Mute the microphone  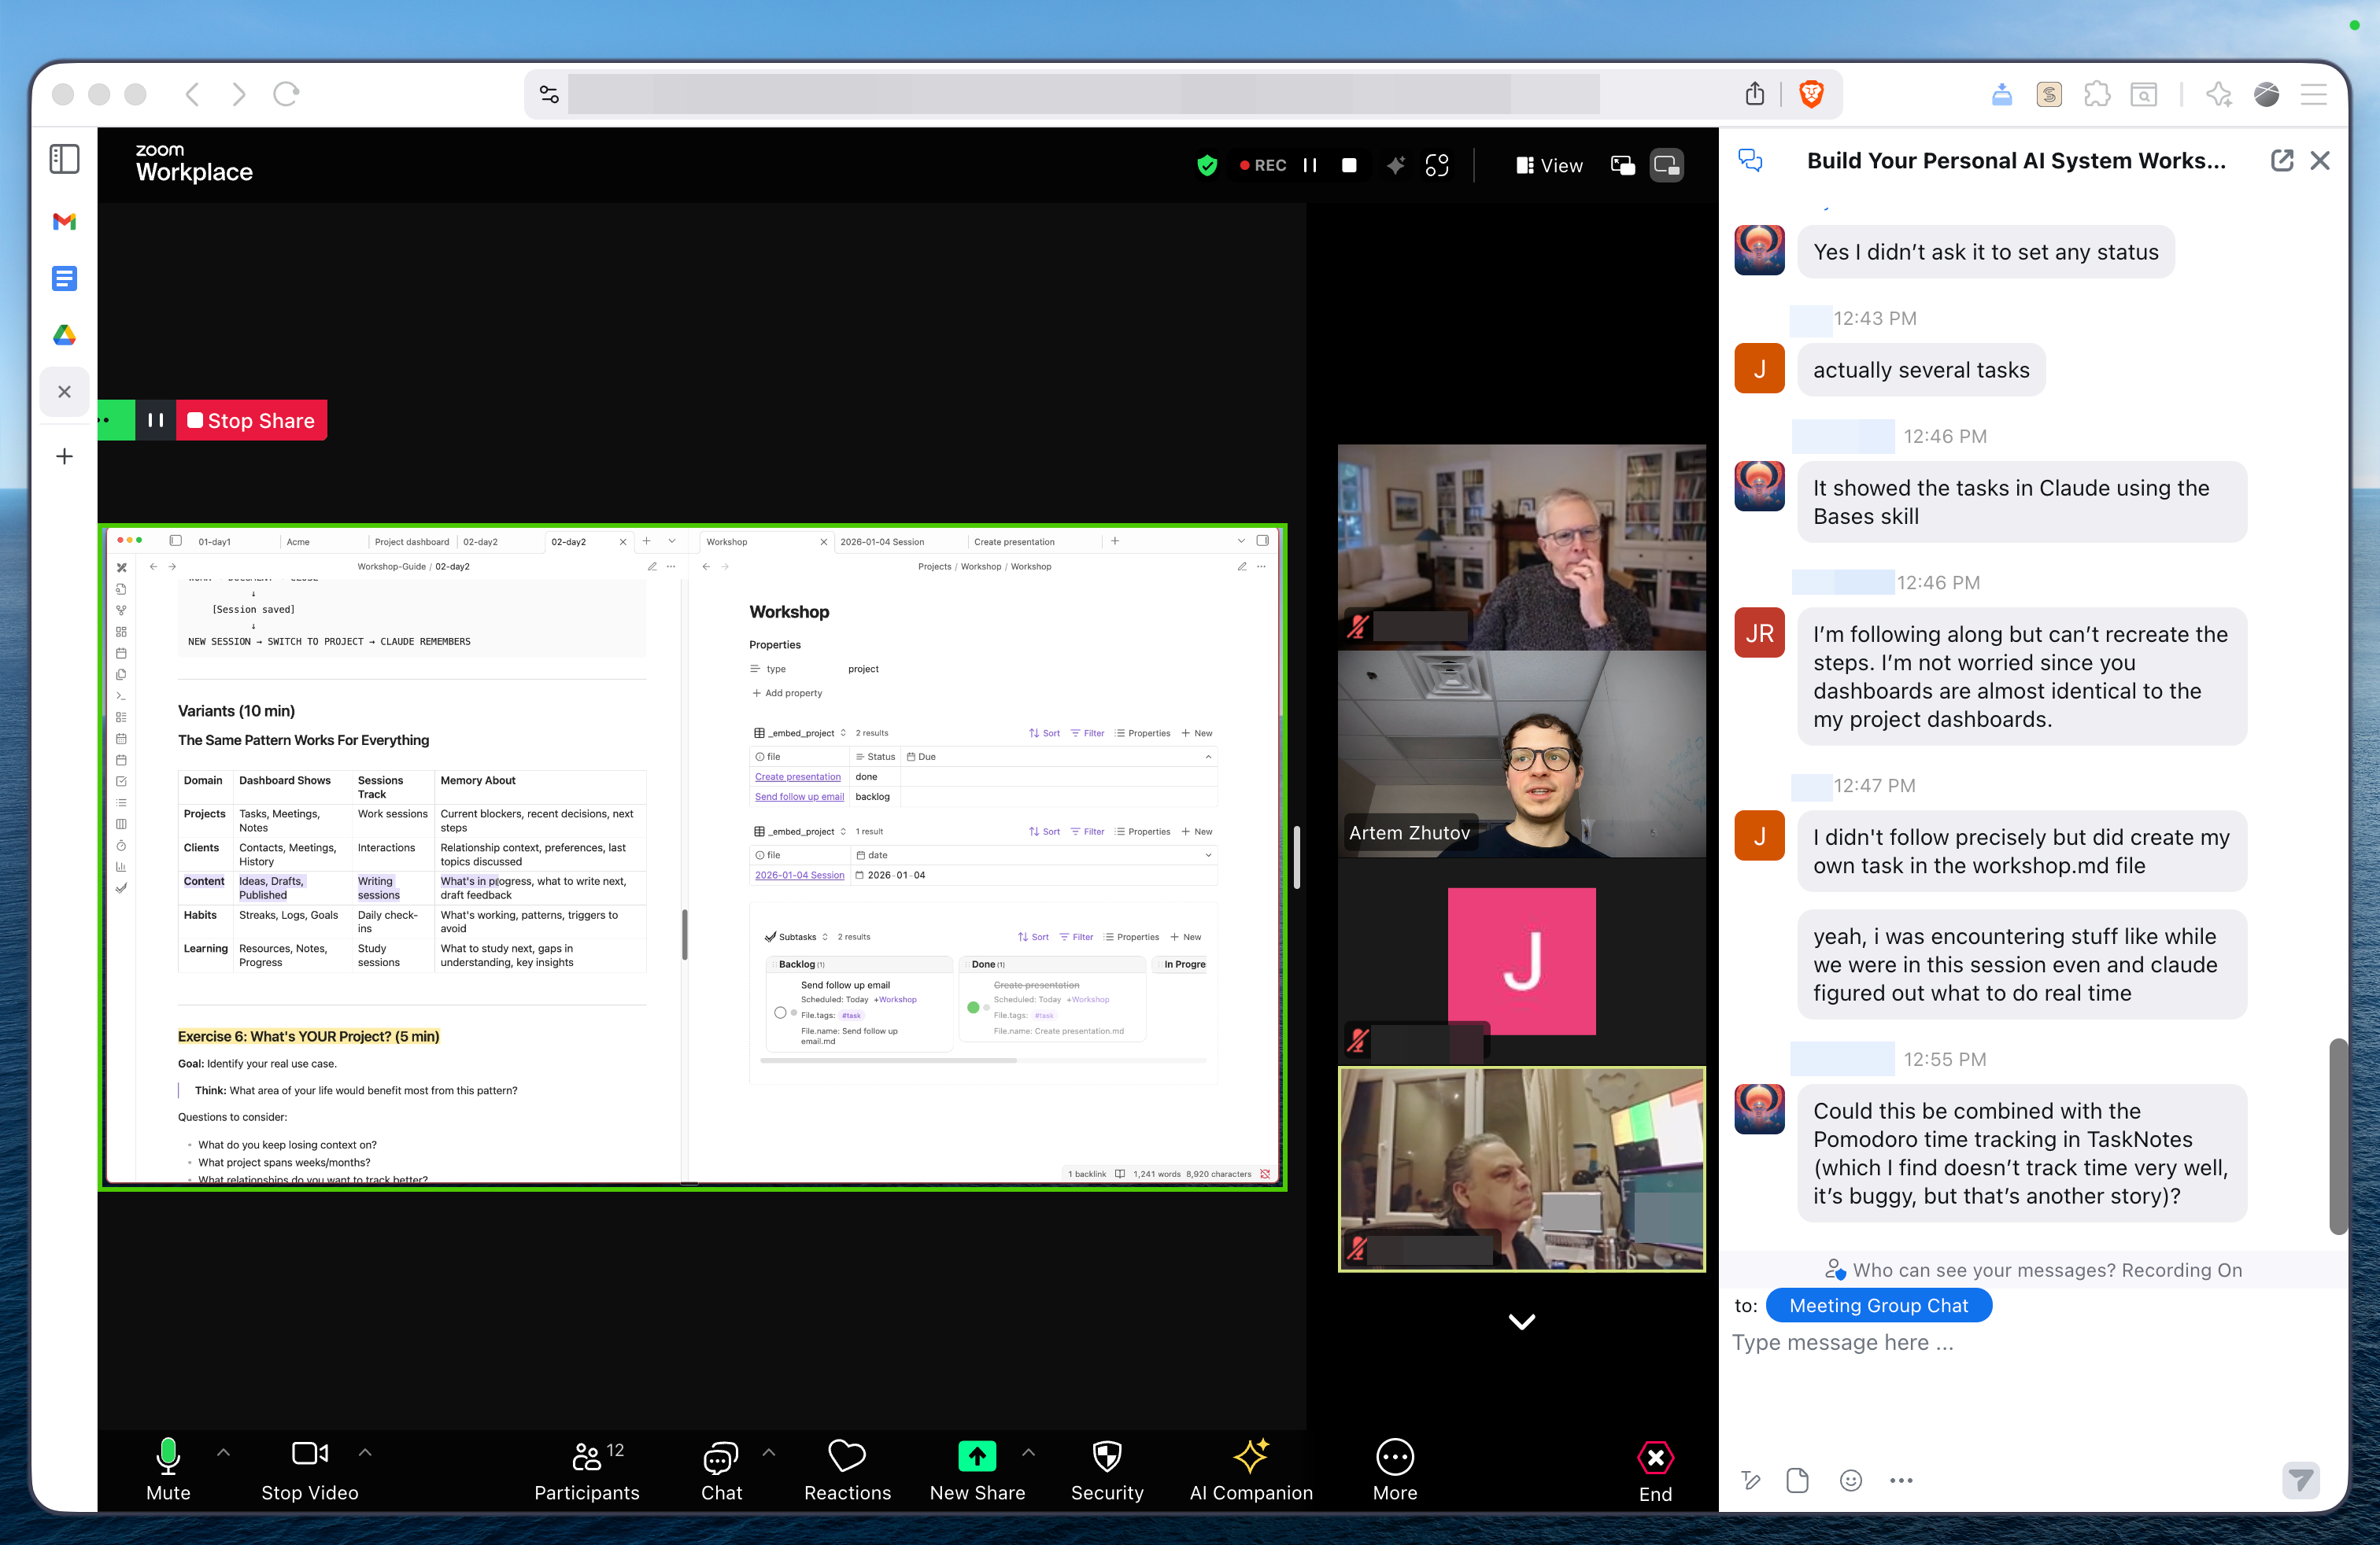click(168, 1456)
